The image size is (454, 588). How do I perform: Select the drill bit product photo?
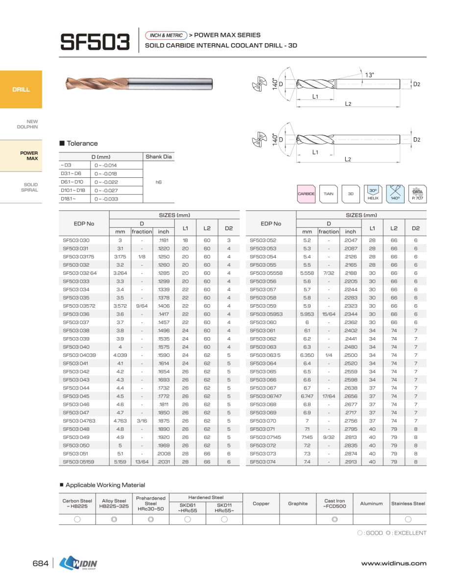click(138, 83)
